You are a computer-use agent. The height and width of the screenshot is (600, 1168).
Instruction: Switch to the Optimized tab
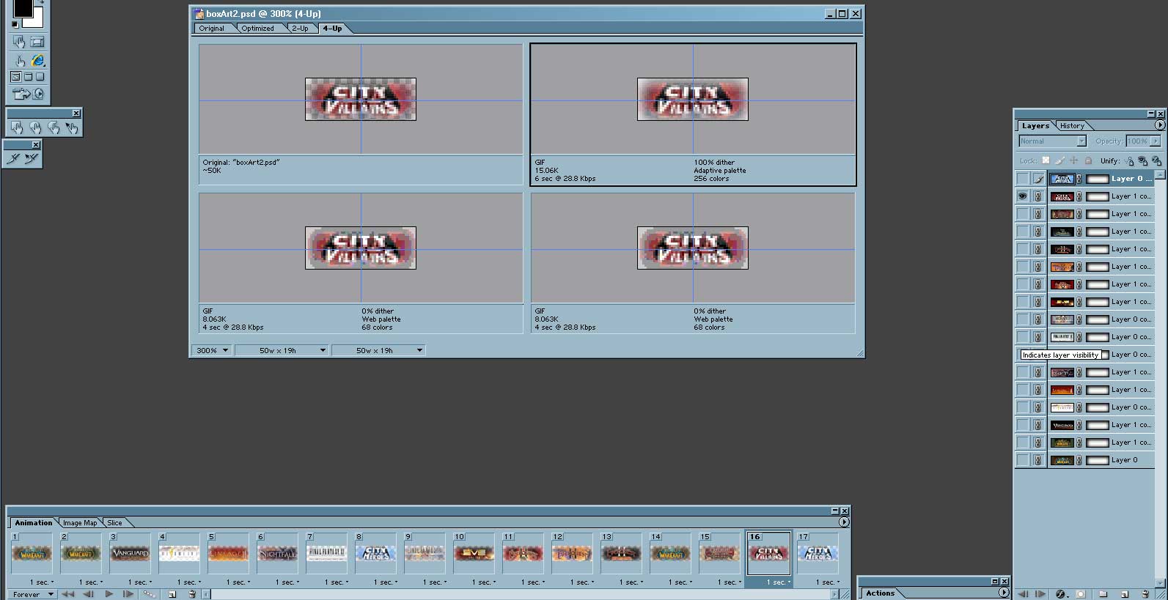coord(257,29)
